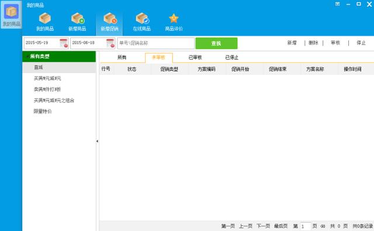
Task: Click the page number input box
Action: (305, 226)
